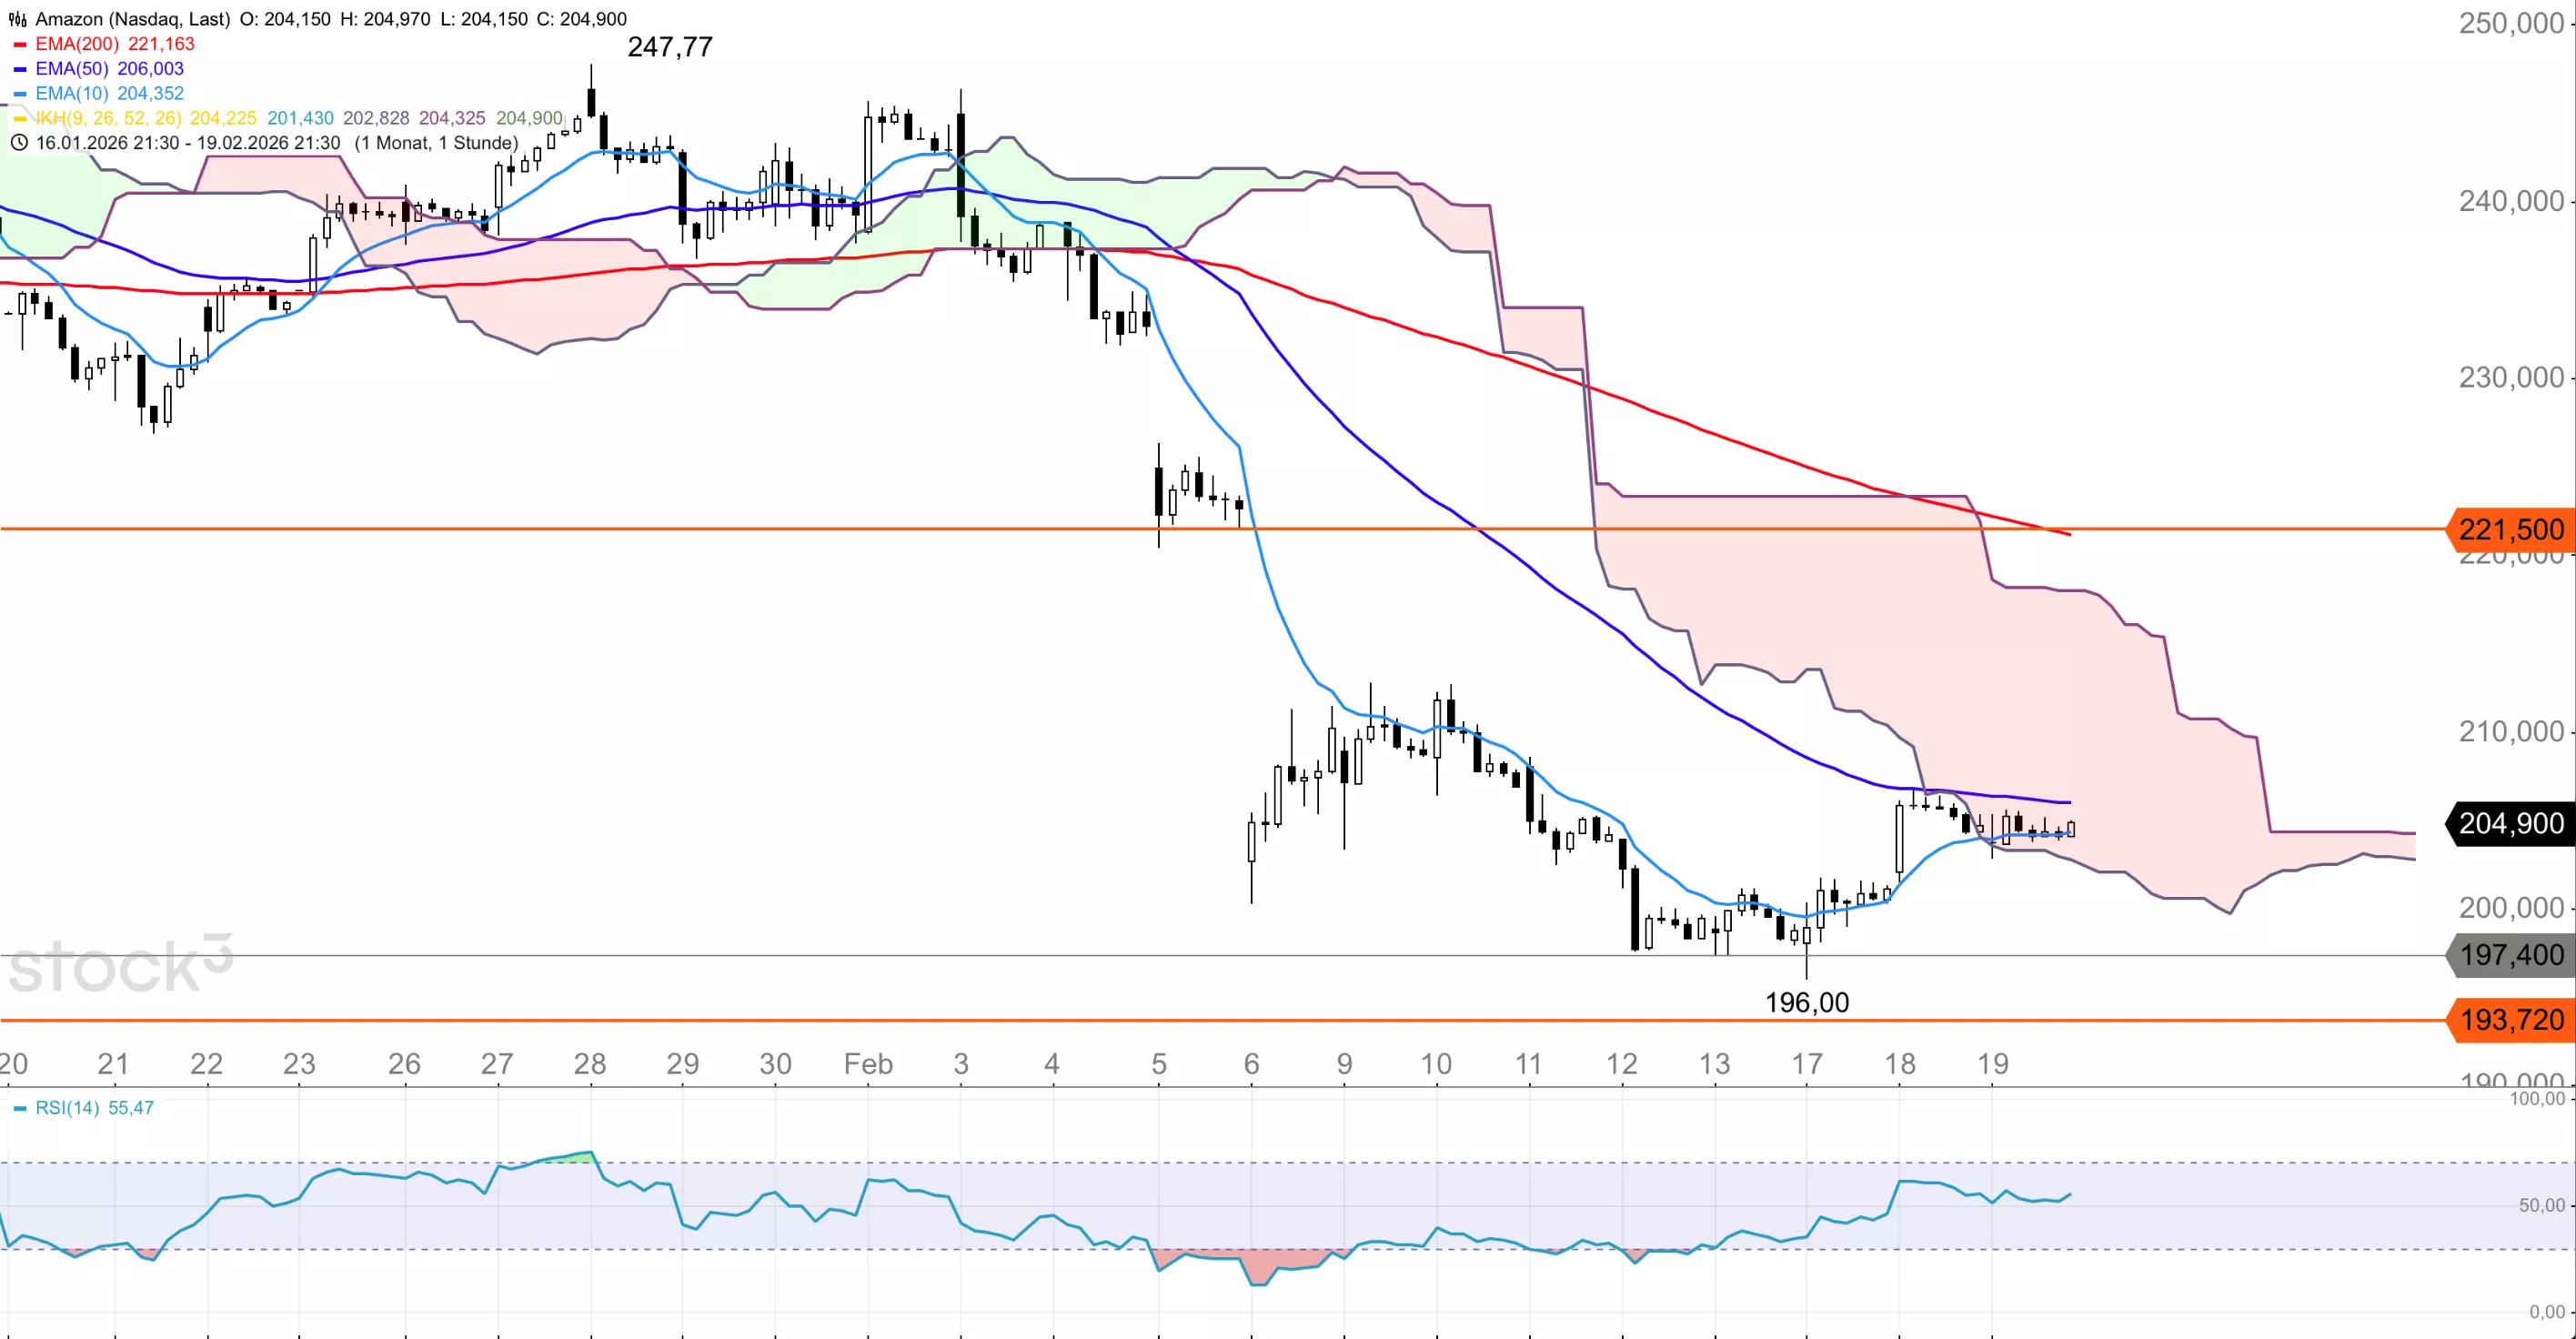This screenshot has width=2576, height=1339.
Task: Click the dark blue EMA(50) legend marker
Action: click(19, 69)
